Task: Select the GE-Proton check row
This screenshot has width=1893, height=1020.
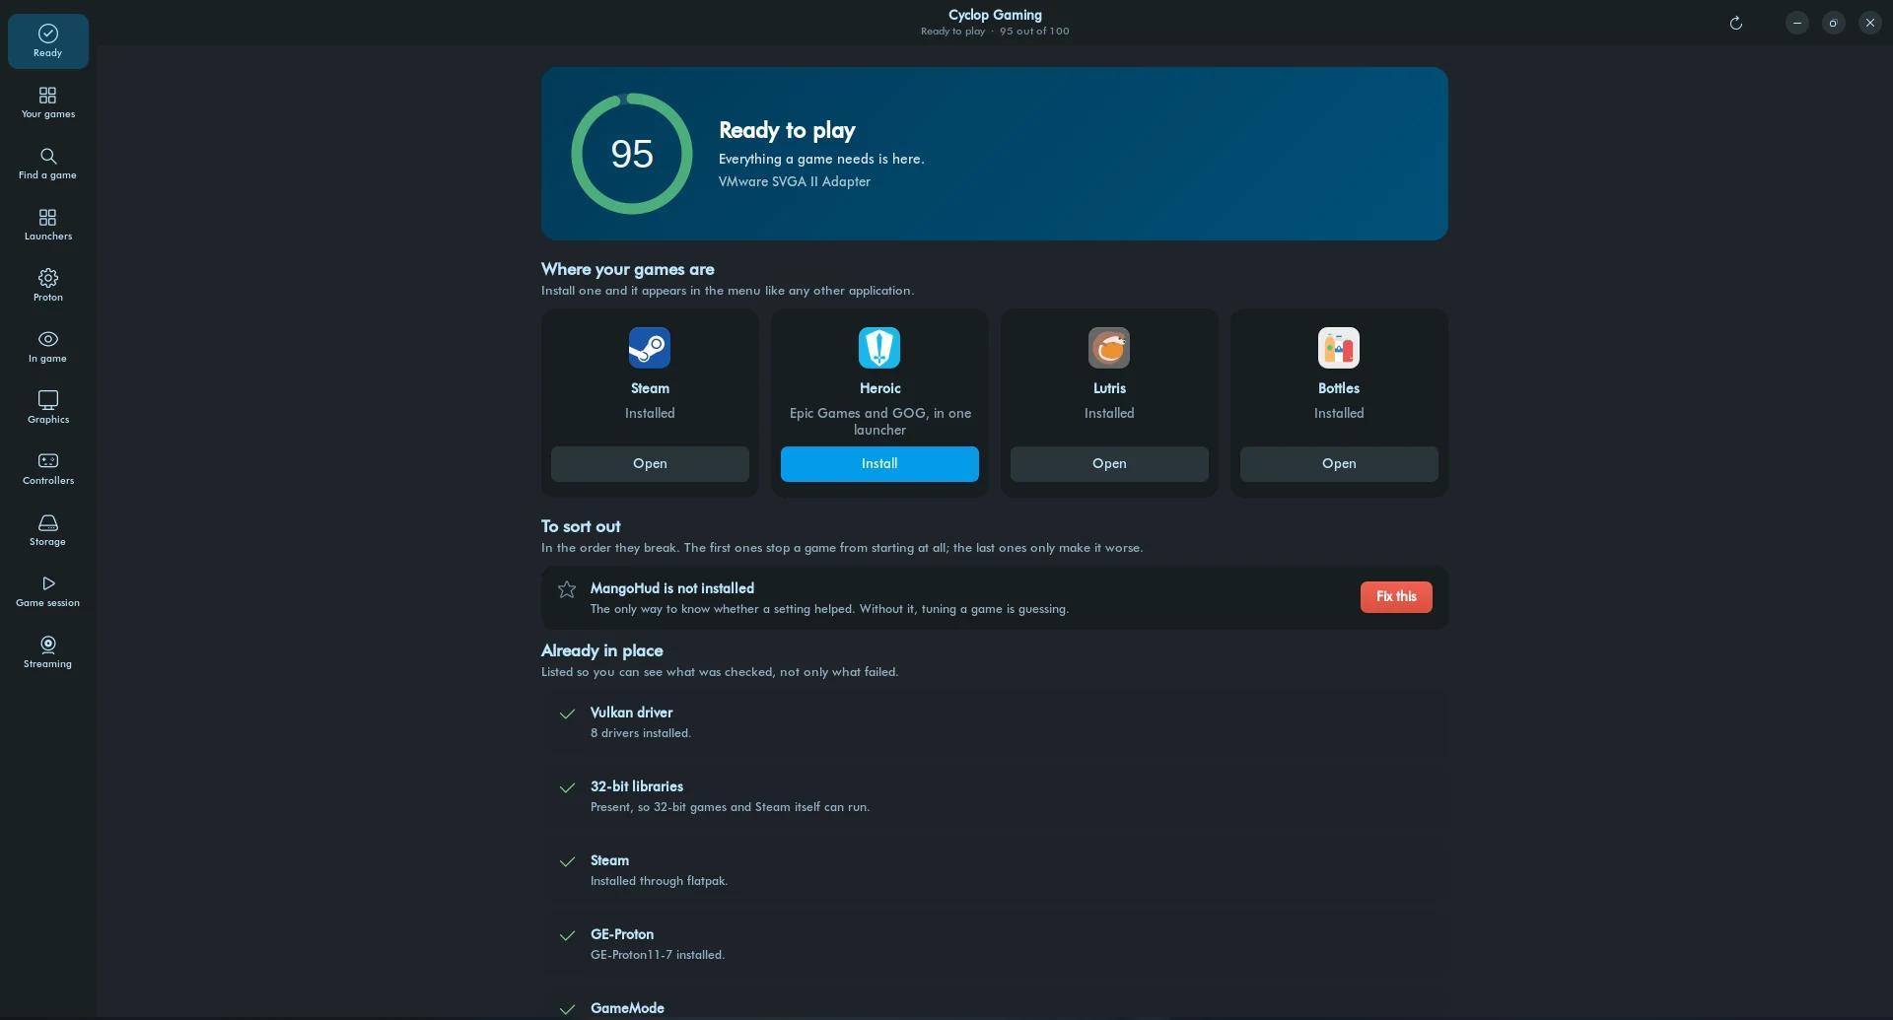Action: pyautogui.click(x=995, y=944)
